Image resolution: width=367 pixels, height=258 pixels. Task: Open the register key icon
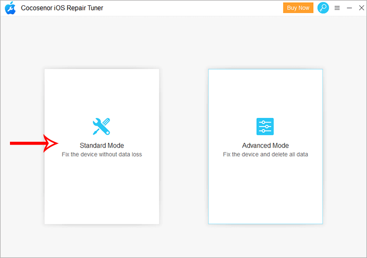(323, 8)
